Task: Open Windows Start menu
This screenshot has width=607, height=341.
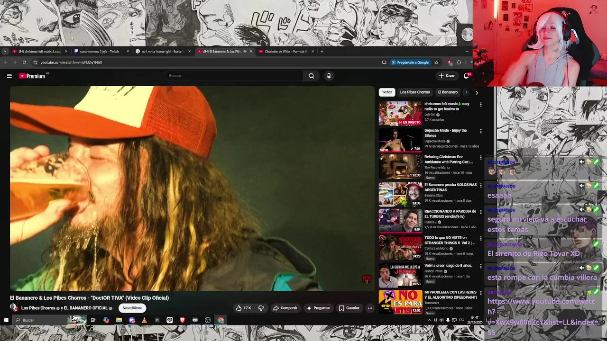Action: (6, 320)
